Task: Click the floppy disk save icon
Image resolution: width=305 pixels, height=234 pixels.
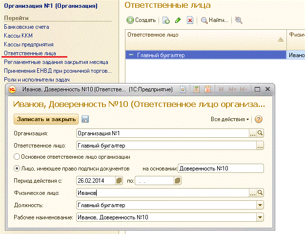Action: pyautogui.click(x=85, y=119)
